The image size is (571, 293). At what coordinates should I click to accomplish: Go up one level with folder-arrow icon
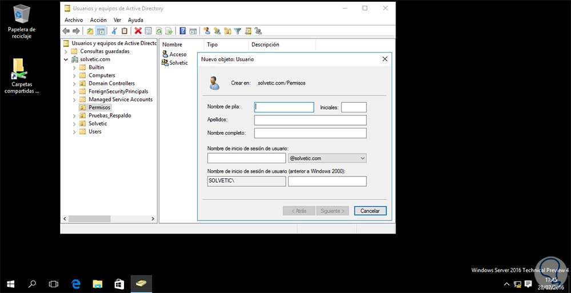90,31
